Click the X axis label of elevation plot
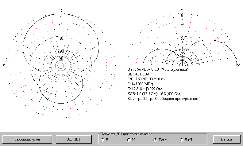This screenshot has width=243, height=146. point(238,66)
